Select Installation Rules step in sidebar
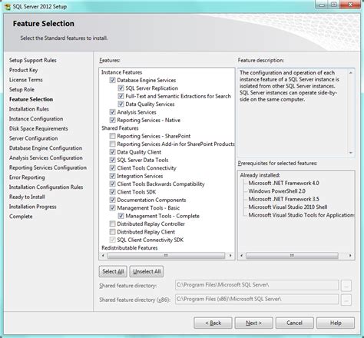This screenshot has width=364, height=338. pos(29,109)
